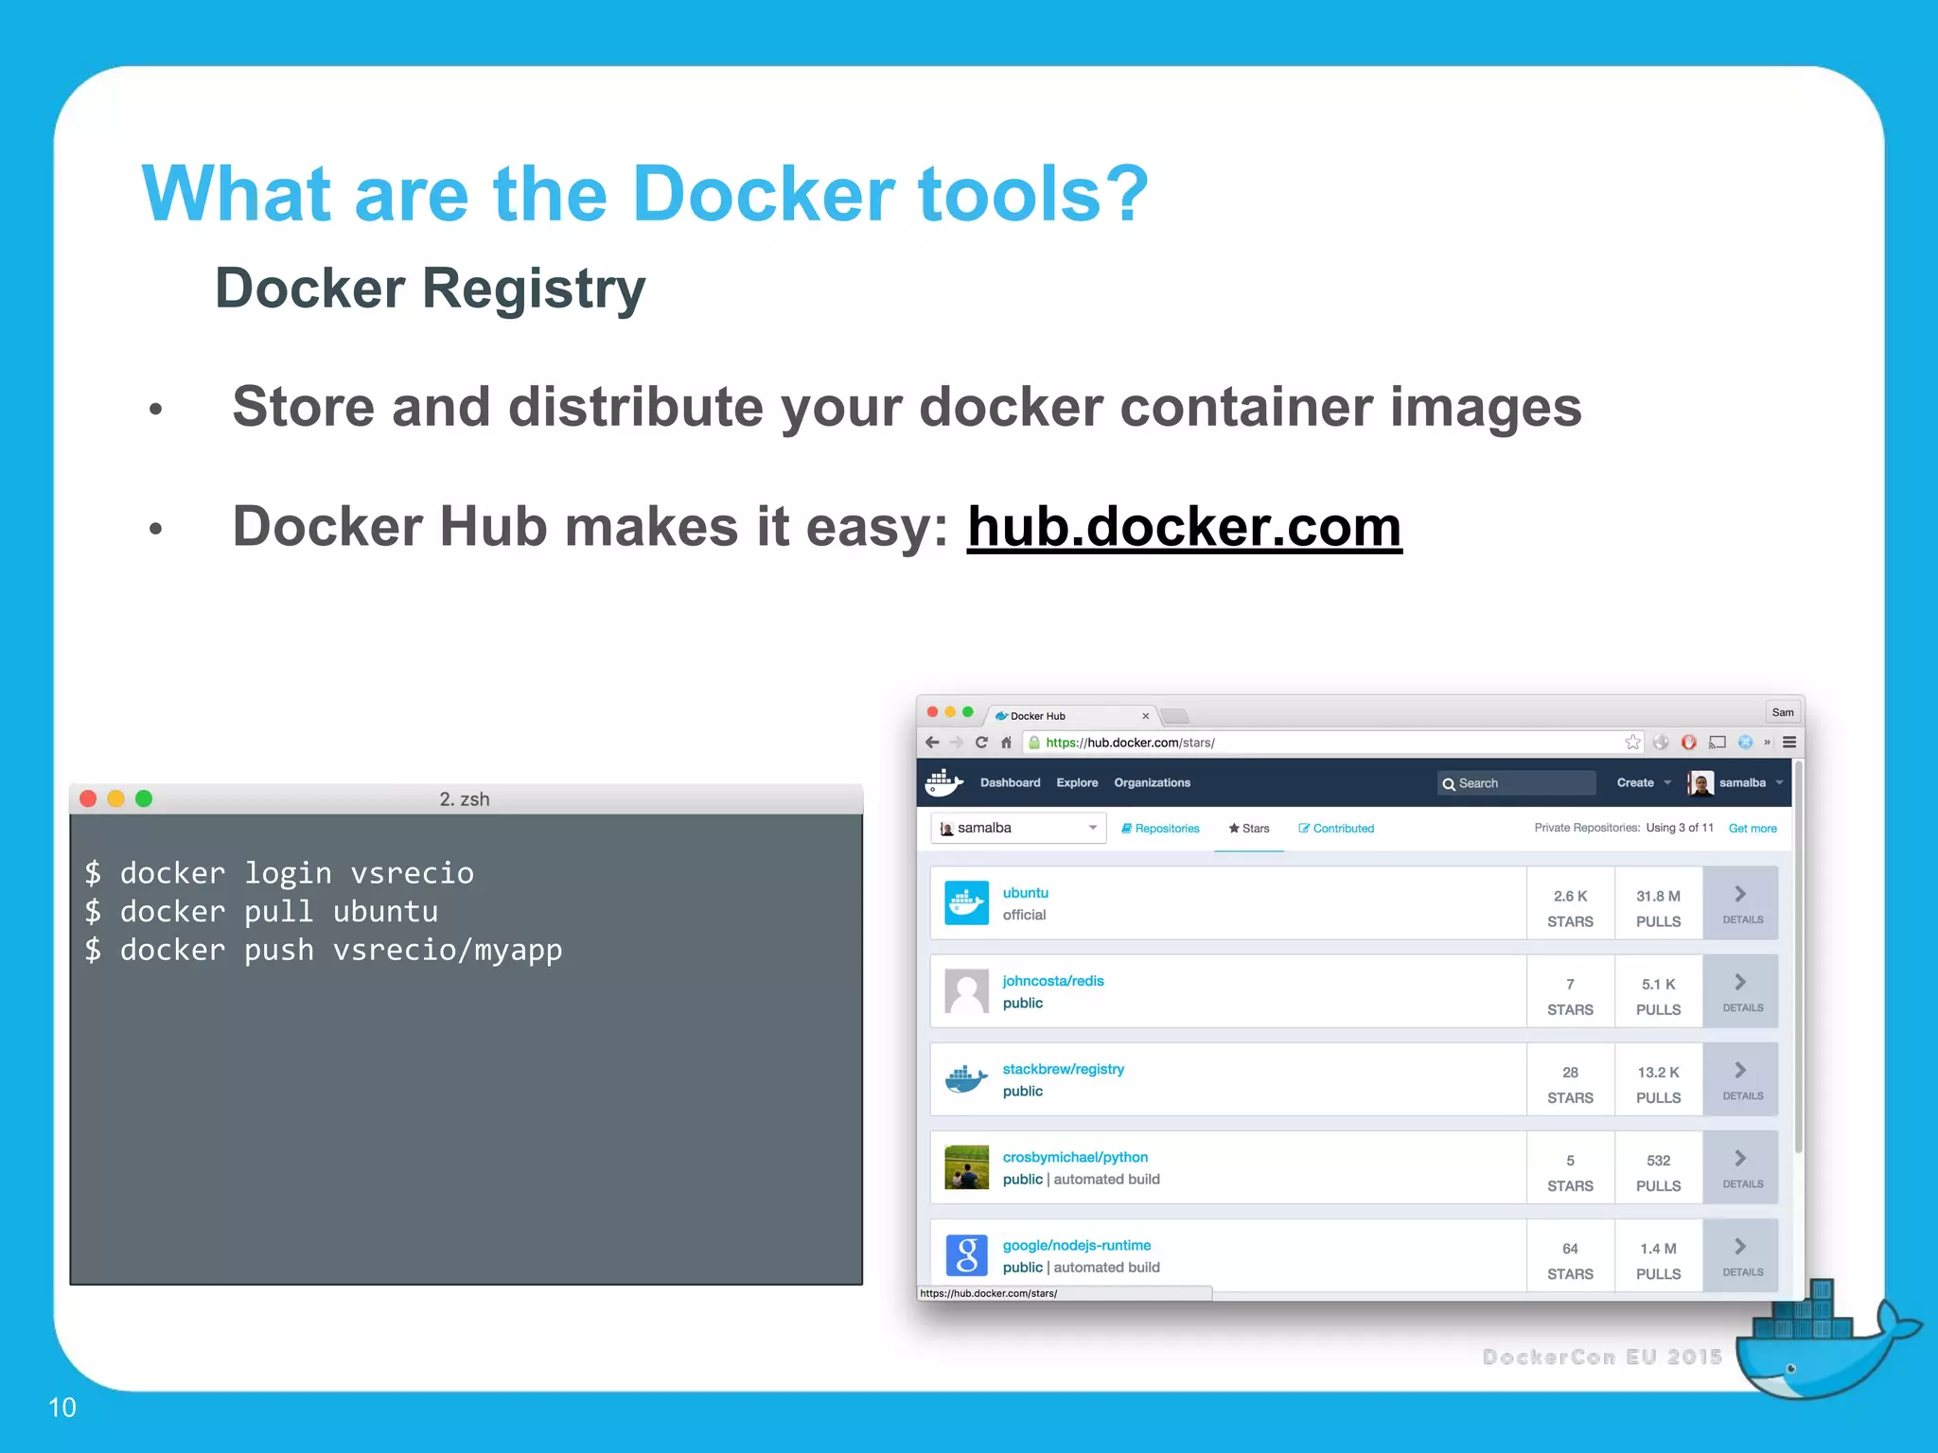1938x1453 pixels.
Task: Click the red Opera-style extension icon
Action: click(1689, 743)
